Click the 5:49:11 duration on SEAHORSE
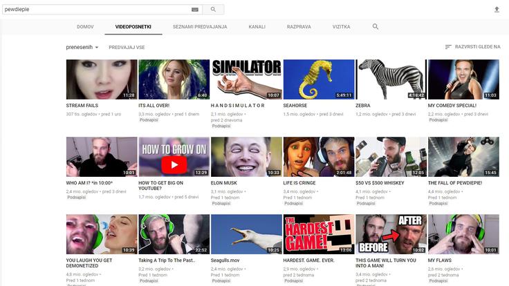509x286 pixels. click(344, 95)
